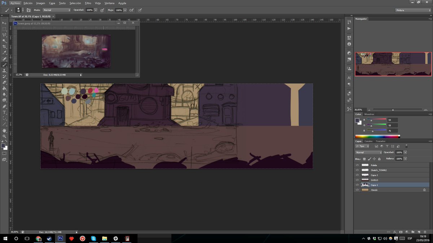Screen dimensions: 433x243
Task: Open the Archivo menu
Action: [16, 3]
